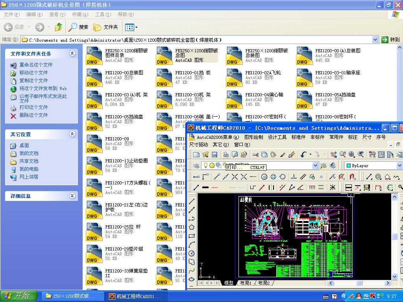Screen dimensions: 403x302
Task: Open the 图形绘制 menu in CAD
Action: (x=254, y=137)
